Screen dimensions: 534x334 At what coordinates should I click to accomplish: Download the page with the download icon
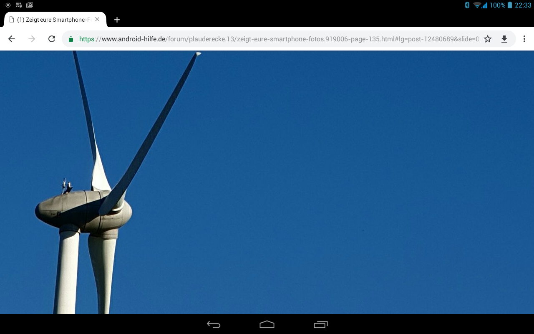pos(504,39)
